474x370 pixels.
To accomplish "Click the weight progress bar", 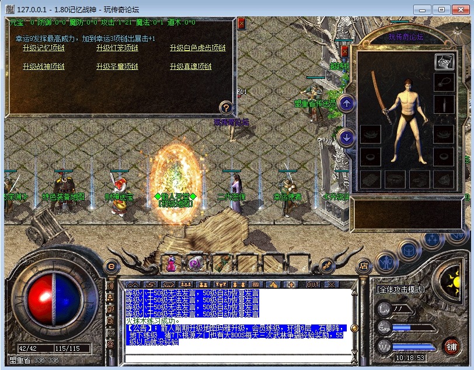I will (x=414, y=347).
